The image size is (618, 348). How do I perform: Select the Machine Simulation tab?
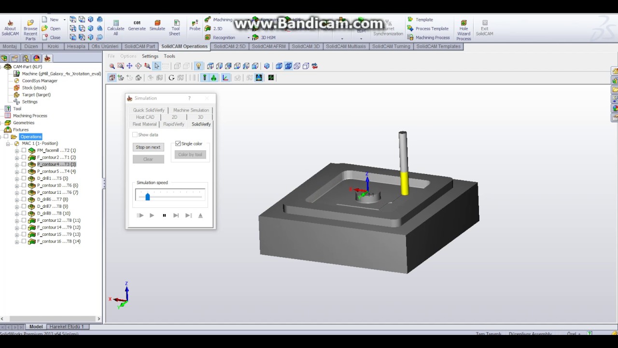click(x=191, y=110)
